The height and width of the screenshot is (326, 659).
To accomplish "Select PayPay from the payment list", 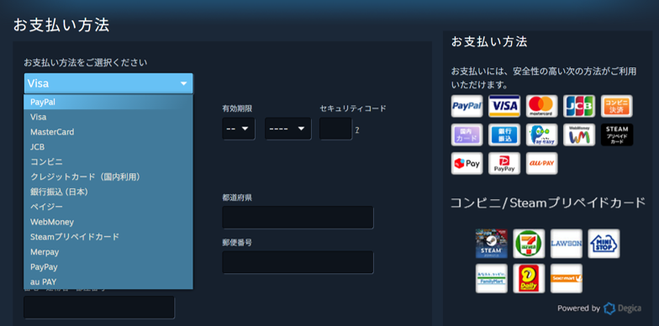I will (x=108, y=267).
